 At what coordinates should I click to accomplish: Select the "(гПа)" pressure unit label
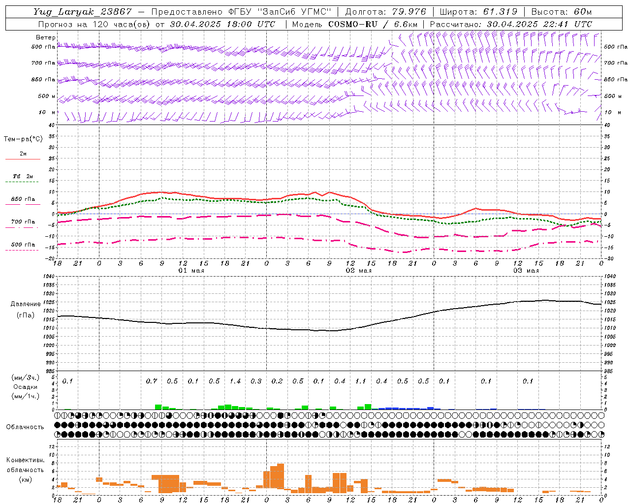[26, 315]
